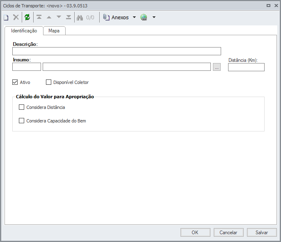The width and height of the screenshot is (281, 242).
Task: Maximize the Ciclos de Transporte window
Action: coord(268,6)
